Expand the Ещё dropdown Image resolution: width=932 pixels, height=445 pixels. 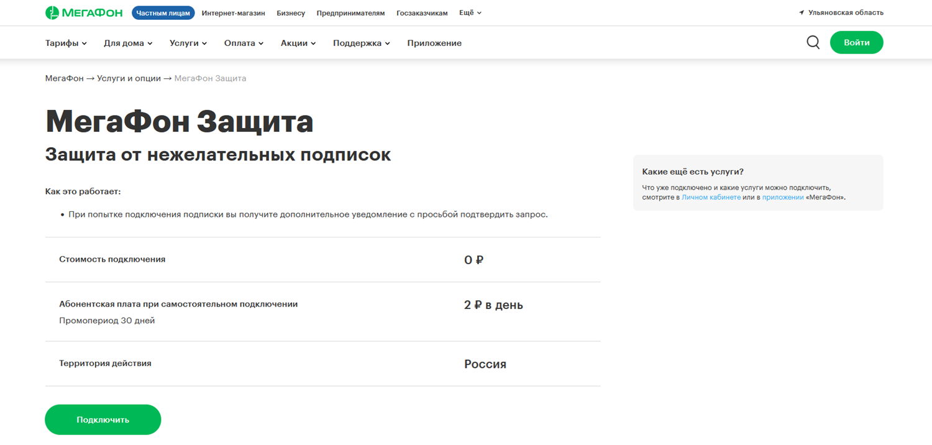[470, 12]
